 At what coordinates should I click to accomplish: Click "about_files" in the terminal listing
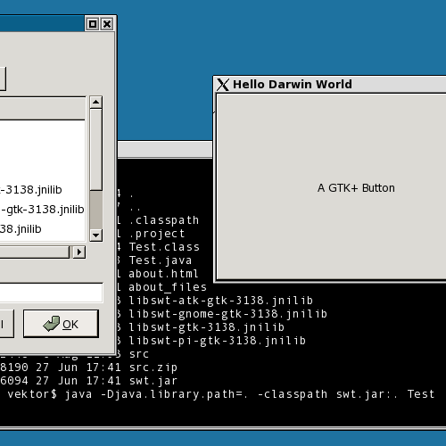168,287
